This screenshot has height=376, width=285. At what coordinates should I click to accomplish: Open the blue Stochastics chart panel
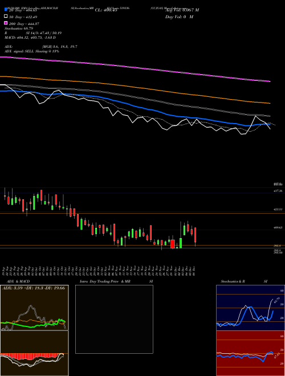coord(250,308)
